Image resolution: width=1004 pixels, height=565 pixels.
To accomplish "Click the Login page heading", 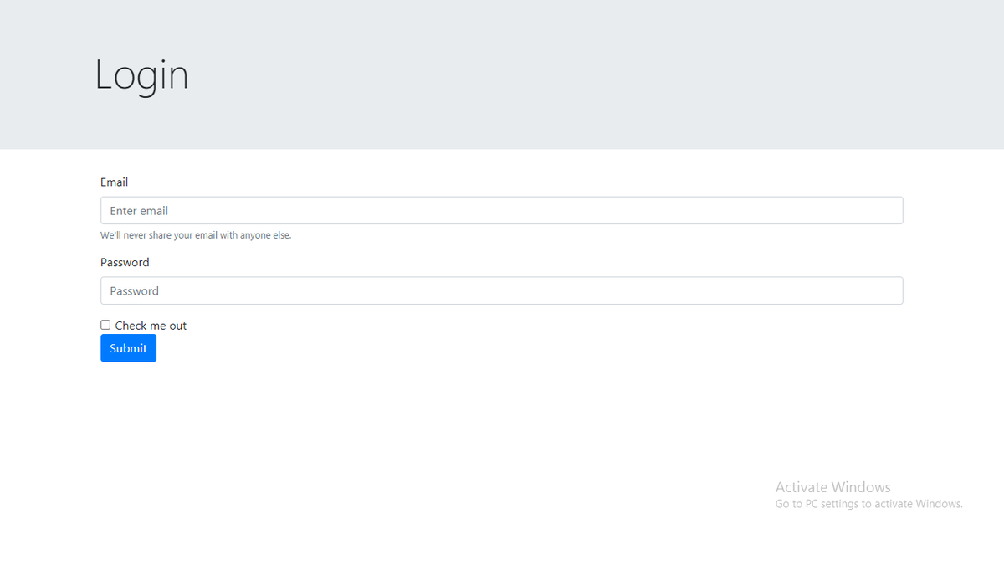I will pos(141,75).
